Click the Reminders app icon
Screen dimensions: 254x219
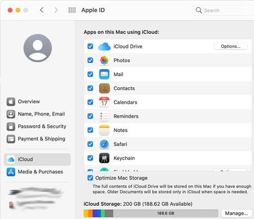(x=104, y=116)
